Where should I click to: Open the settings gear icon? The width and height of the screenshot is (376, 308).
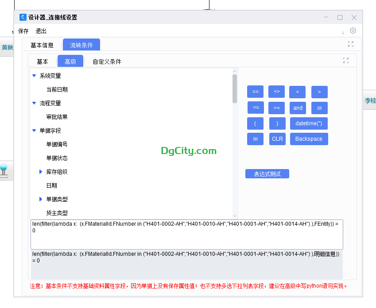tap(353, 31)
